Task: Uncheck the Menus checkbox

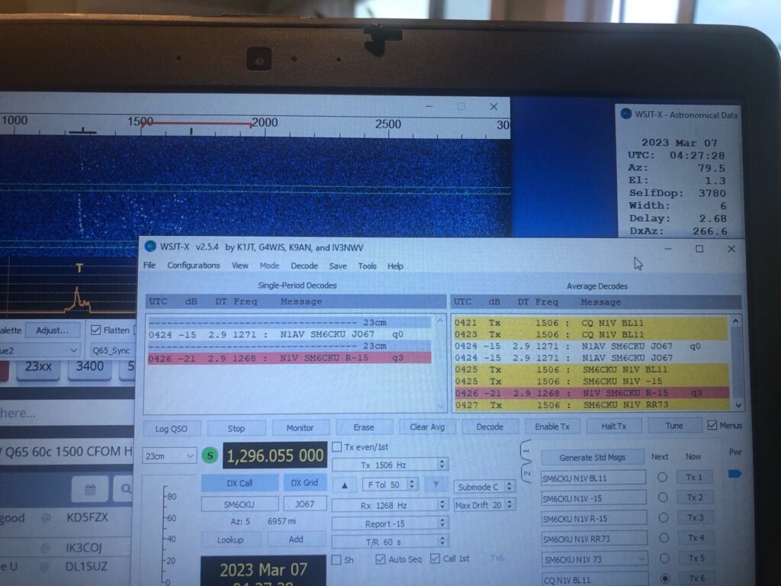Action: (x=712, y=425)
